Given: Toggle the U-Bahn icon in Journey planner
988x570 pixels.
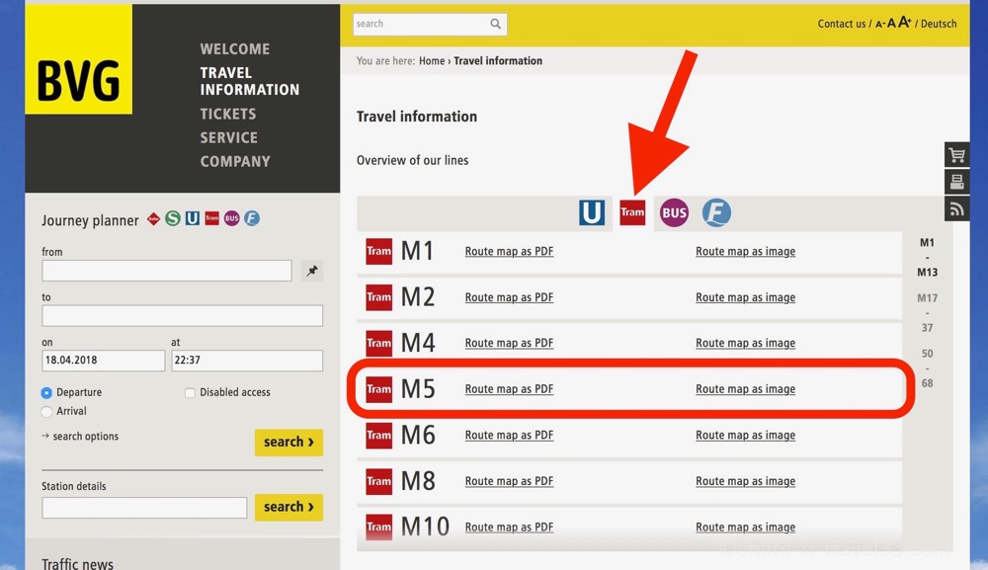Looking at the screenshot, I should coord(193,218).
